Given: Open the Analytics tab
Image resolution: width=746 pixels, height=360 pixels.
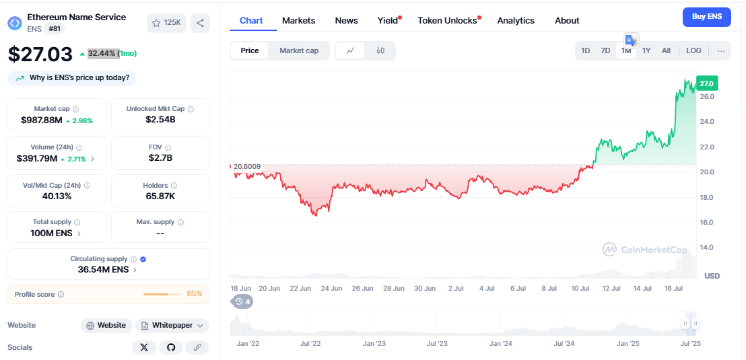Looking at the screenshot, I should (516, 20).
